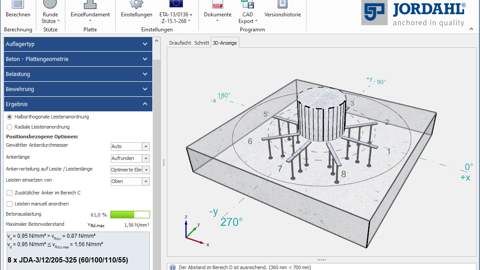Open Runde Stütze dropdown arrow
Viewport: 480px width, 270px height.
pyautogui.click(x=58, y=21)
